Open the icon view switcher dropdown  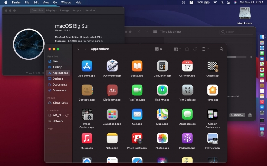(x=159, y=49)
